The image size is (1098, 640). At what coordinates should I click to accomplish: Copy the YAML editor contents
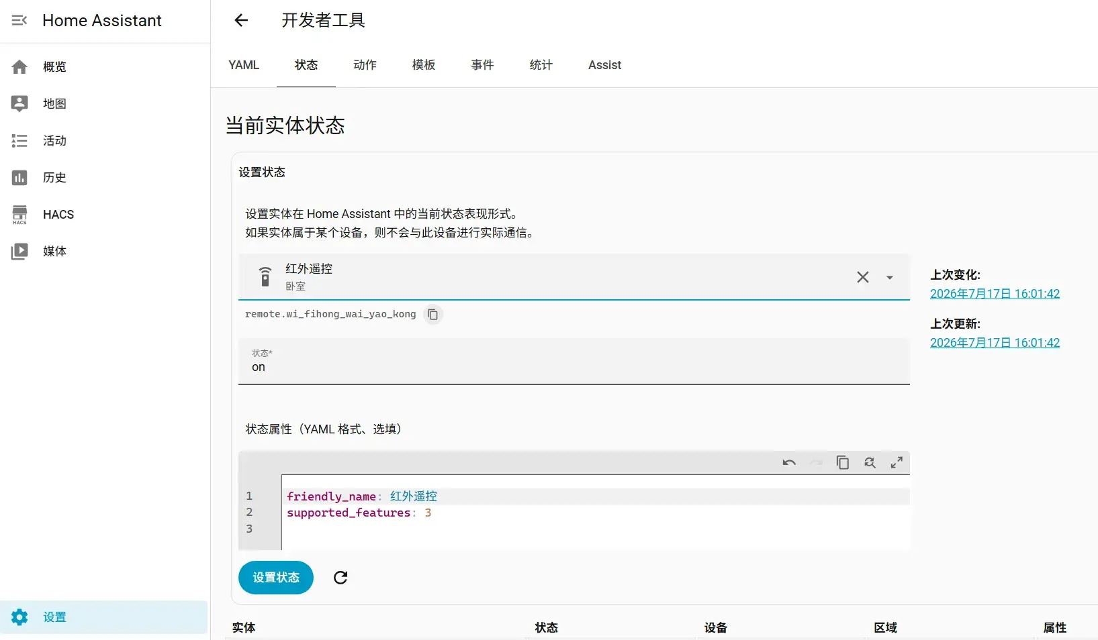843,462
